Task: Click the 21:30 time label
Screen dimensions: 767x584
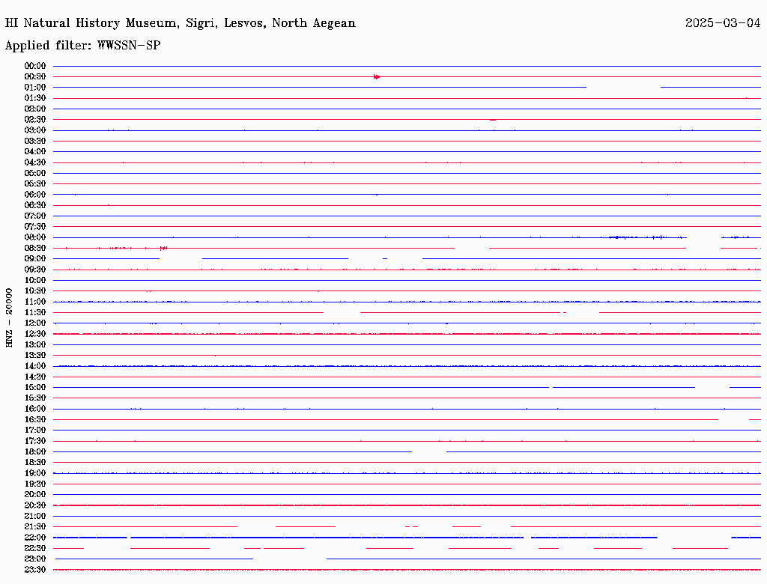Action: (x=34, y=527)
